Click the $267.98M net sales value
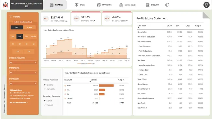The width and height of the screenshot is (212, 119). [57, 17]
